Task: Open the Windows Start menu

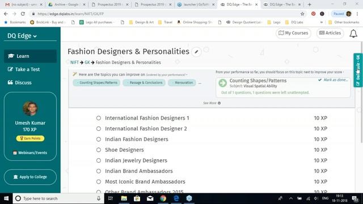Action: (x=6, y=198)
